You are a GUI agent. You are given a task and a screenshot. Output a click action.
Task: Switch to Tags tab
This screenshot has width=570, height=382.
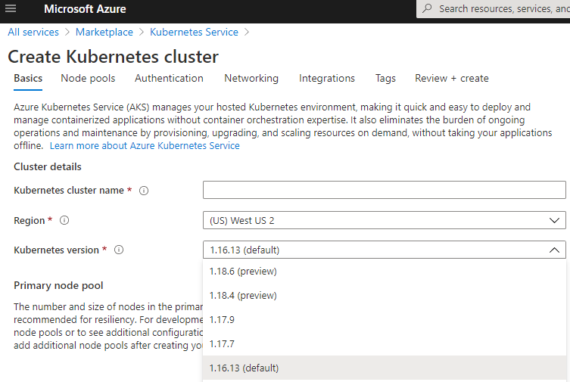click(x=385, y=79)
